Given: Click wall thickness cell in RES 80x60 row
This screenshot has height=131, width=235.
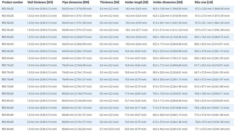Looking at the screenshot, I should [x=42, y=129].
